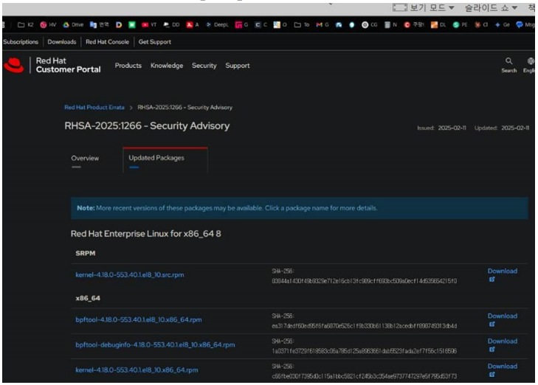Open the pink G bookmark
The width and height of the screenshot is (538, 385).
pyautogui.click(x=241, y=24)
